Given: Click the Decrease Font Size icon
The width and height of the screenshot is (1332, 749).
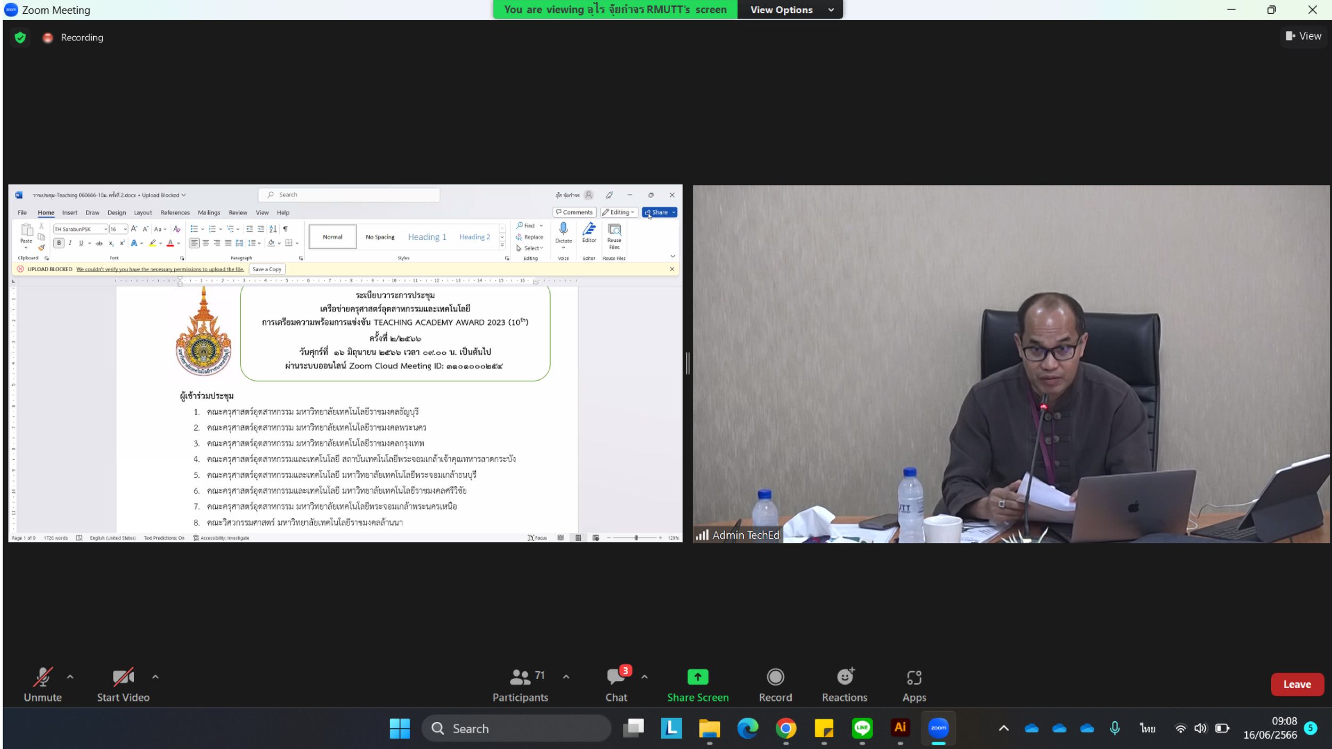Looking at the screenshot, I should (x=145, y=229).
